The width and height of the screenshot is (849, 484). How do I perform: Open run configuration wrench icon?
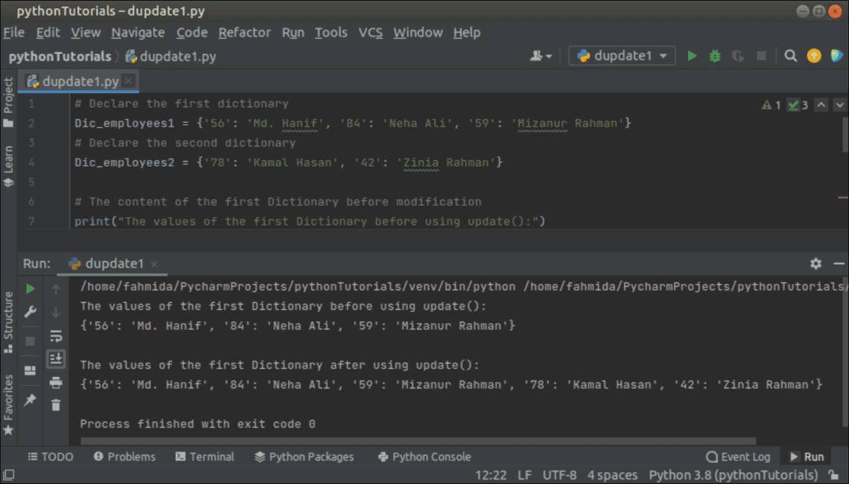31,312
